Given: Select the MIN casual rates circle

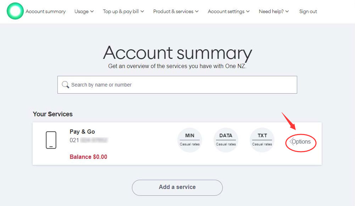Looking at the screenshot, I should pyautogui.click(x=190, y=140).
